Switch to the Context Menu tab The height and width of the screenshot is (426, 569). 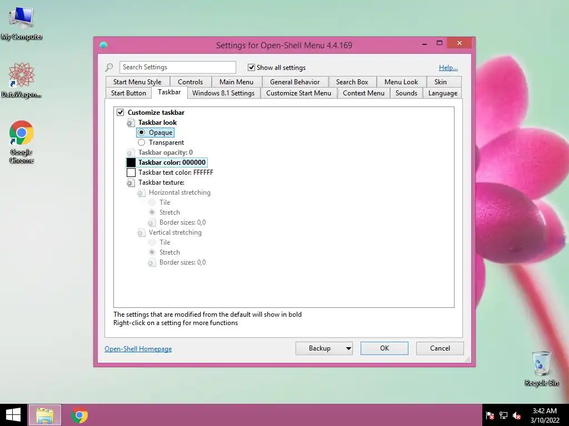tap(363, 93)
